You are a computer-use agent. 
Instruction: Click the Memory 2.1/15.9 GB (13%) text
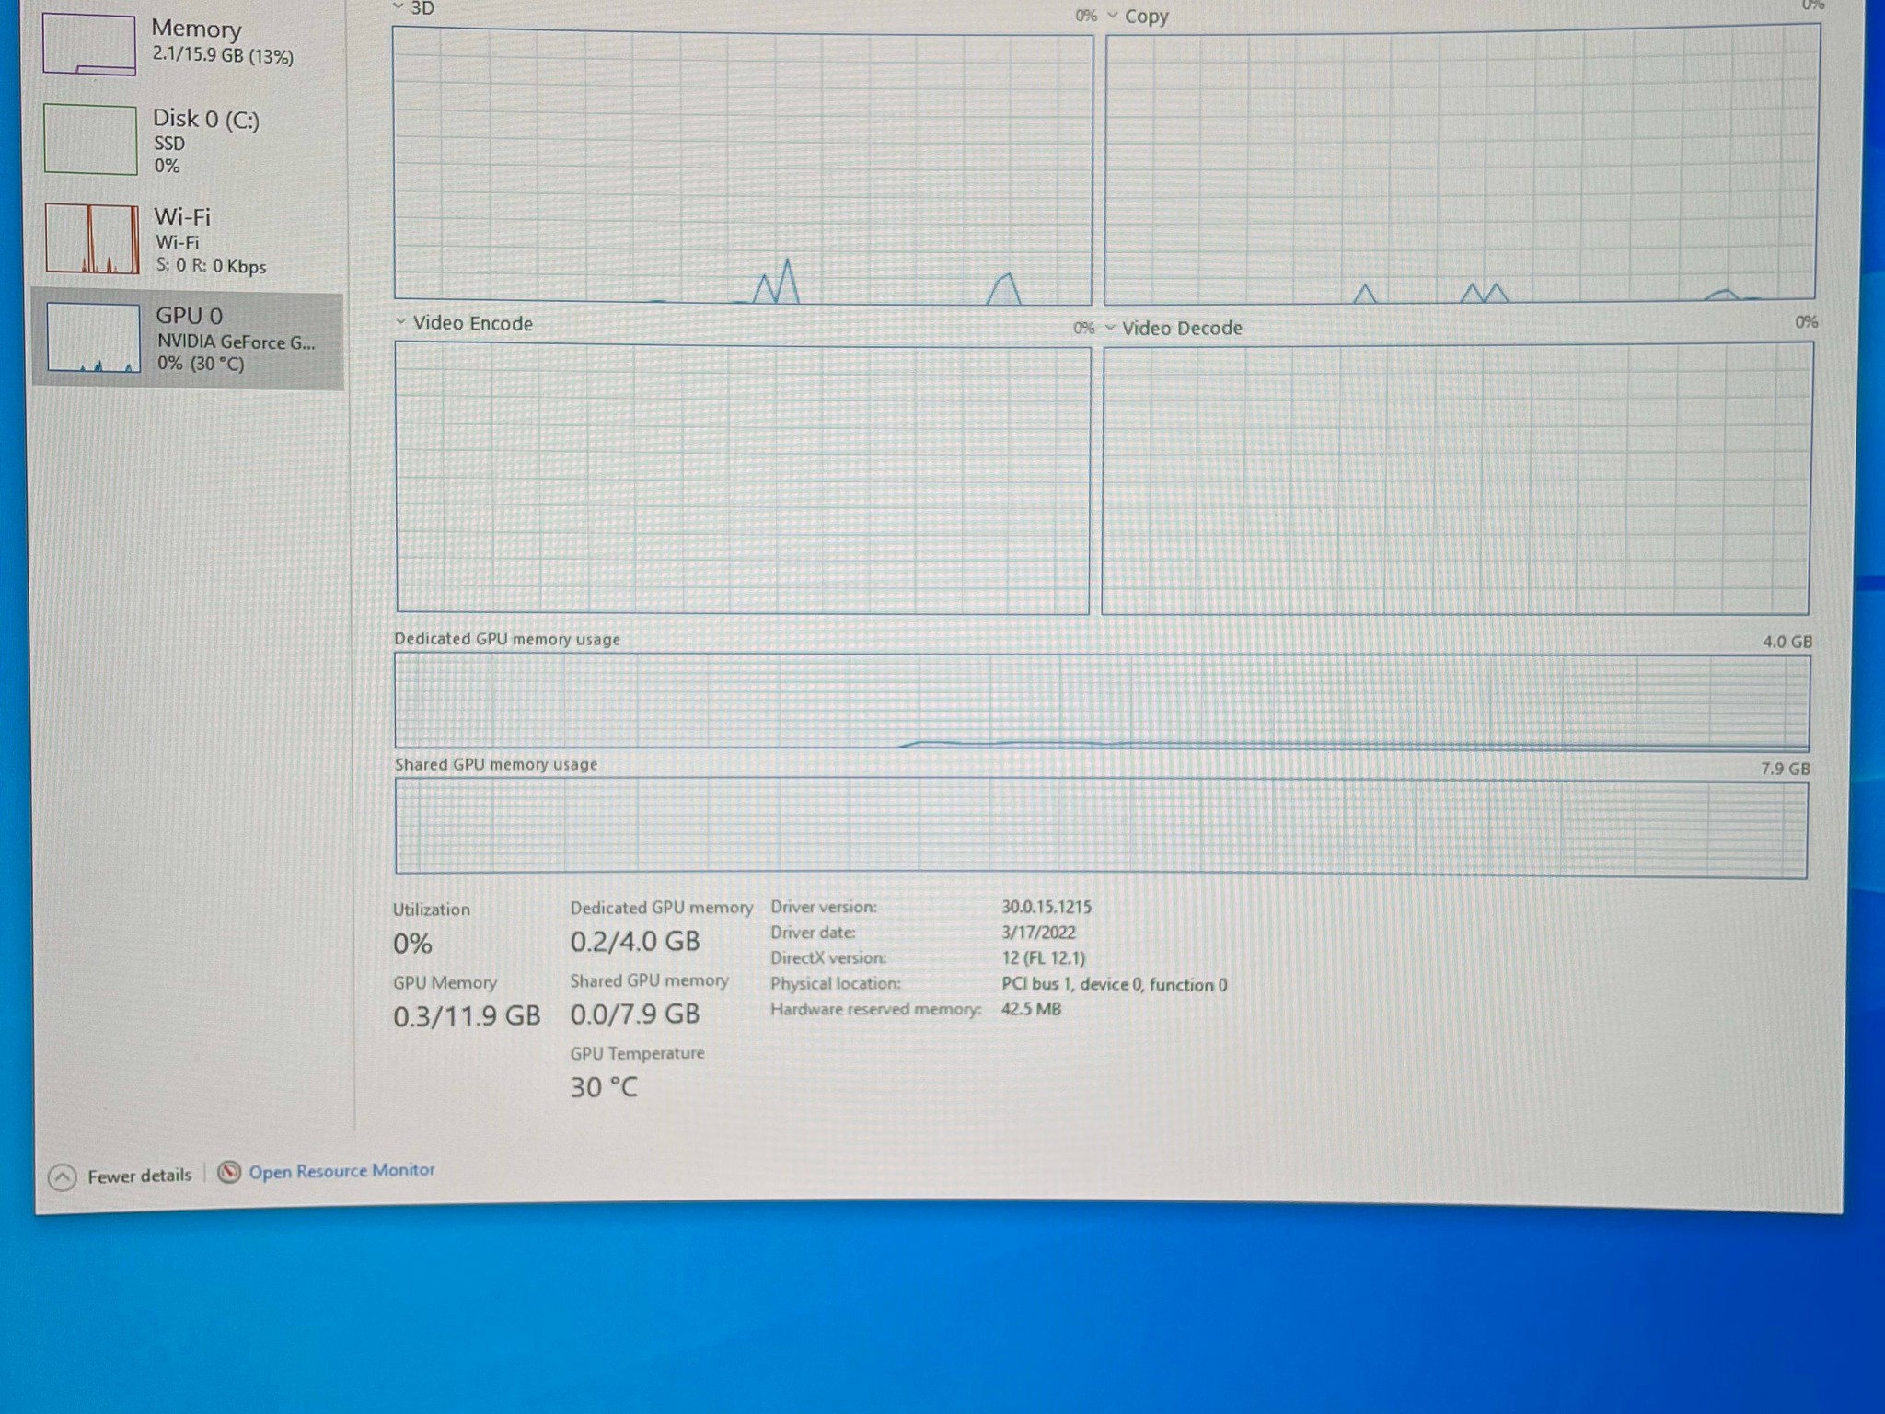(223, 56)
